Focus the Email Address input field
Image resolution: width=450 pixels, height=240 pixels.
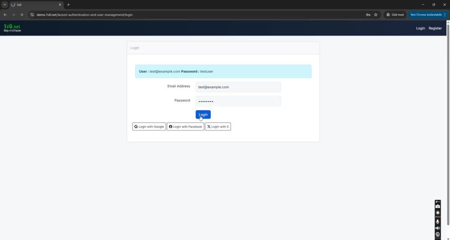coord(238,87)
